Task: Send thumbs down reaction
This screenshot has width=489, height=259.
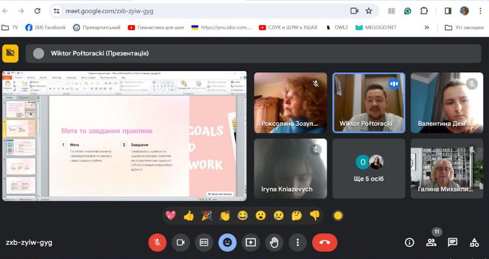Action: pos(314,216)
